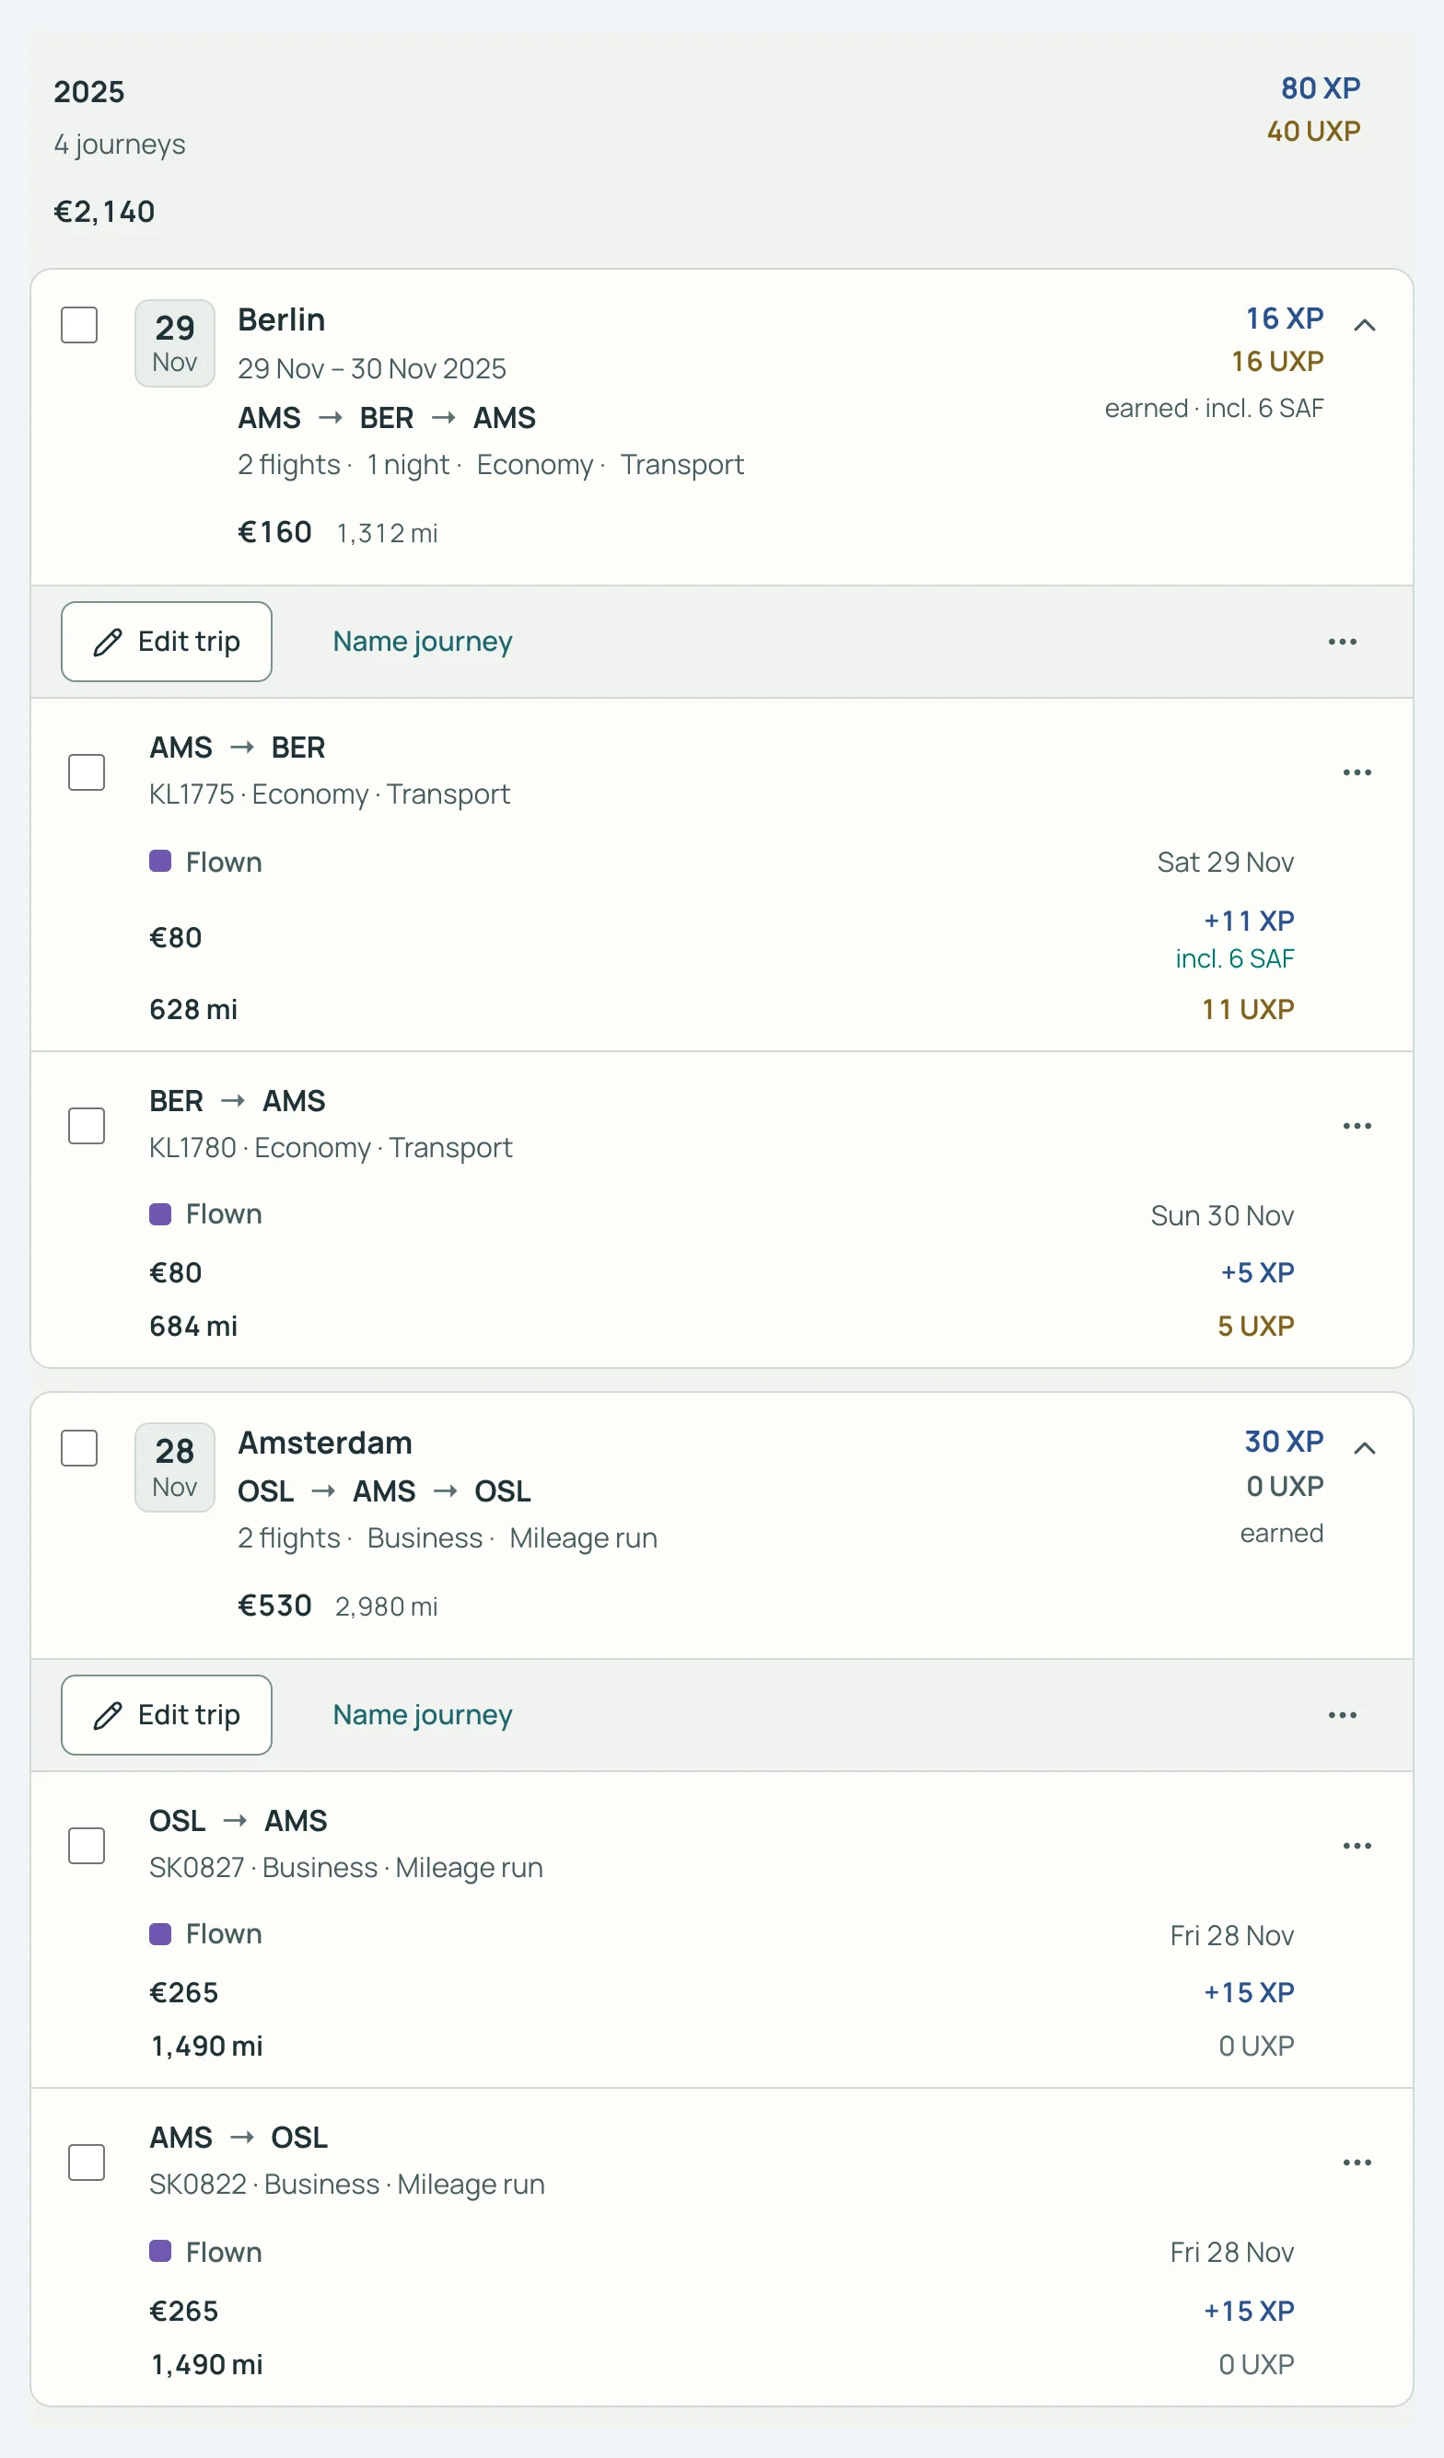Tick the KL1780 flight checkbox
The height and width of the screenshot is (2458, 1444).
point(87,1126)
